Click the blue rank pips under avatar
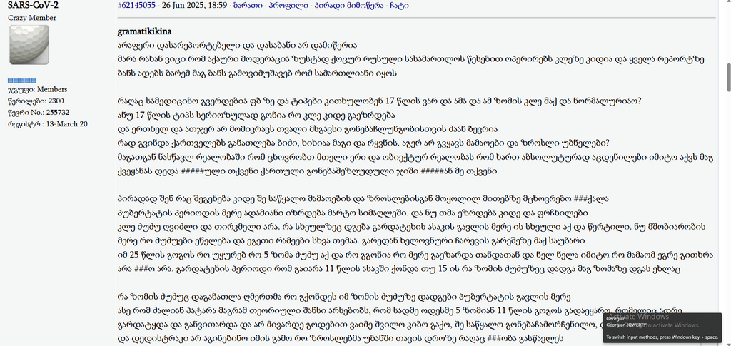 (22, 81)
